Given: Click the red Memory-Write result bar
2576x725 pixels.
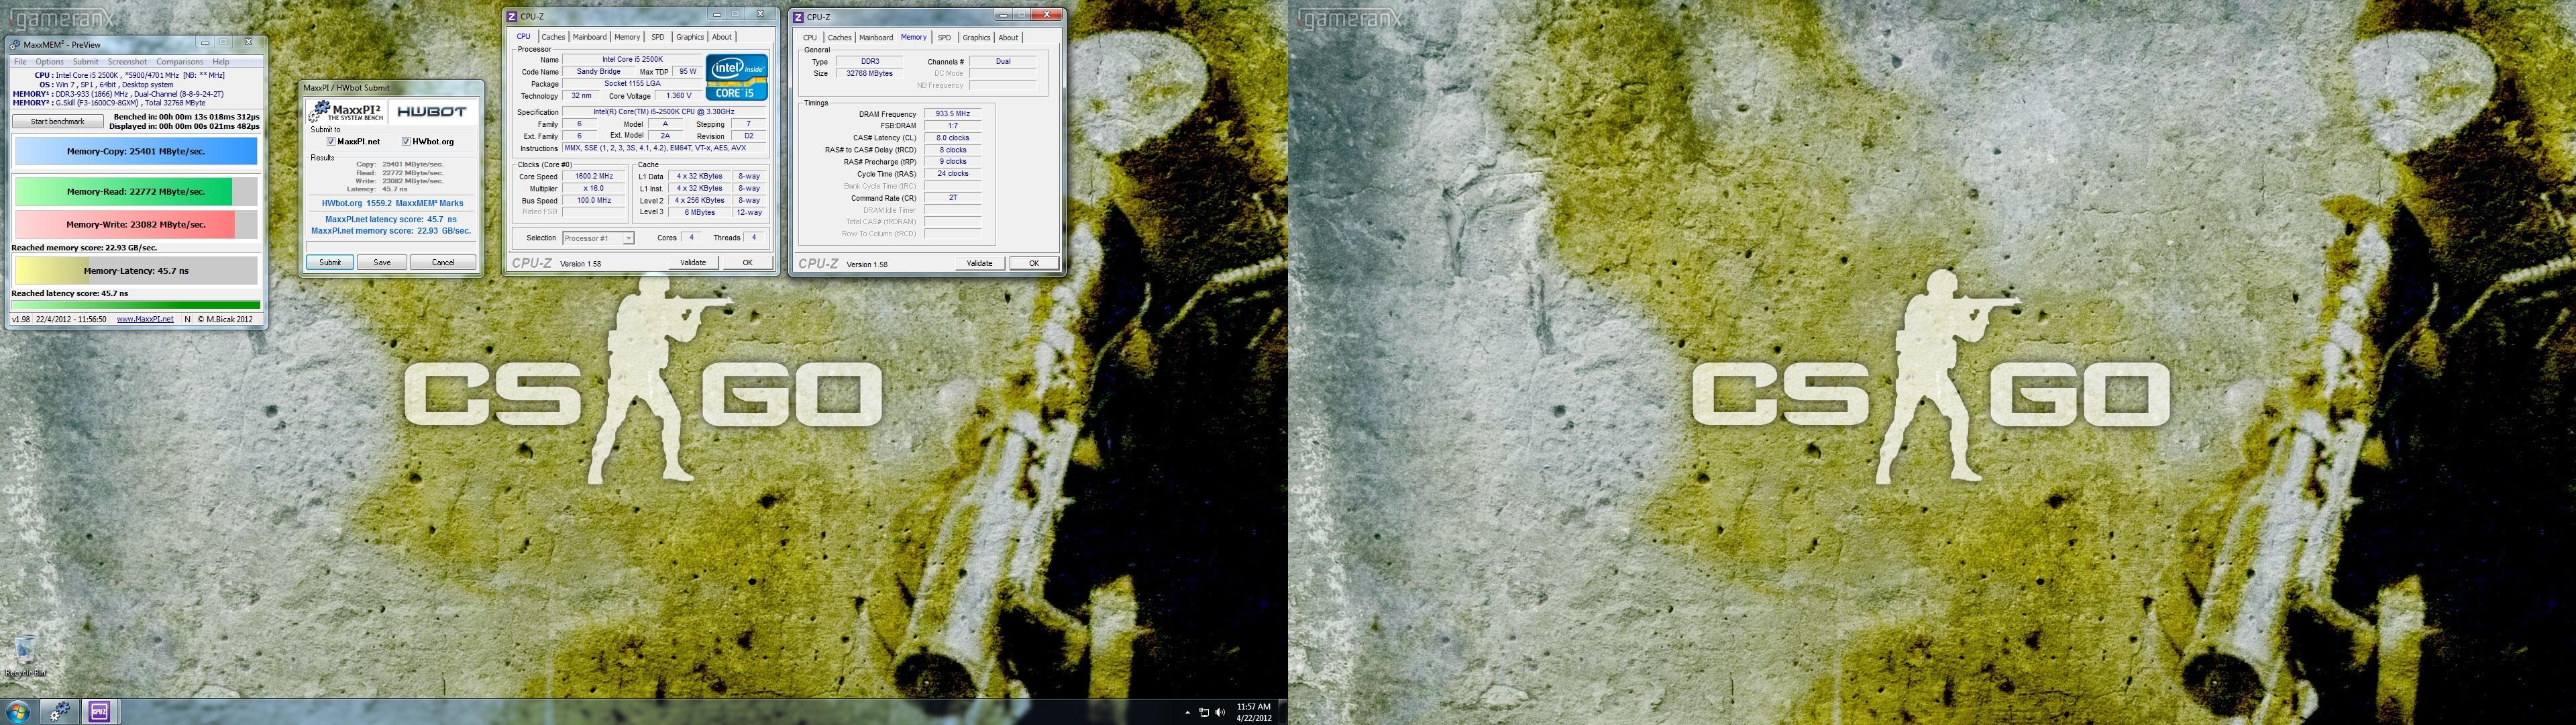Looking at the screenshot, I should (136, 224).
